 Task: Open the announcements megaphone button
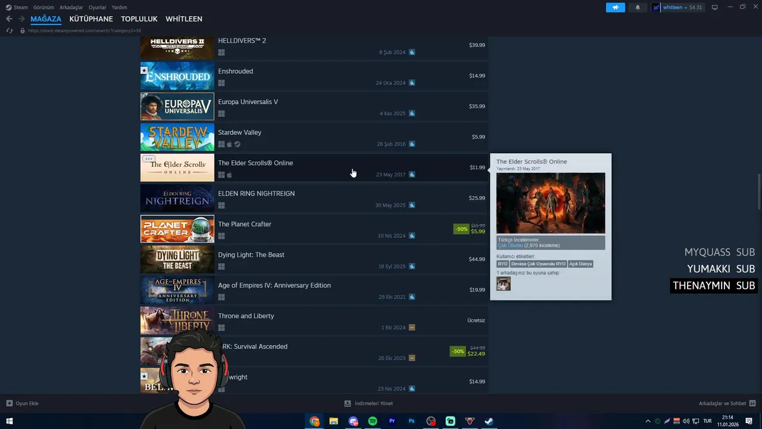coord(616,7)
